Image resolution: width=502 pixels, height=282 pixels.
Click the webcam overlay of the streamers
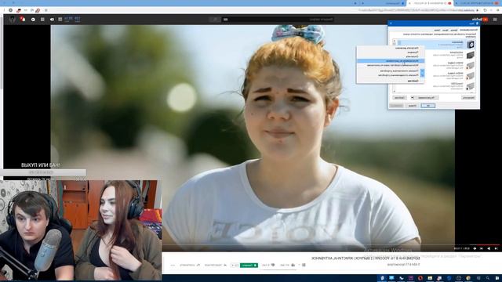pyautogui.click(x=81, y=230)
